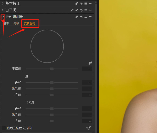Adjust the 均匀度 亮度 slider handle
This screenshot has width=157, height=133.
click(x=52, y=121)
